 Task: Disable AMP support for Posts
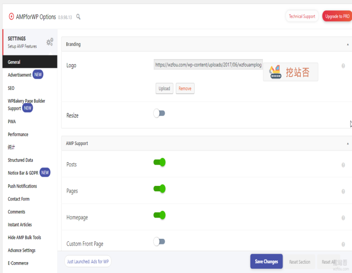click(x=159, y=162)
